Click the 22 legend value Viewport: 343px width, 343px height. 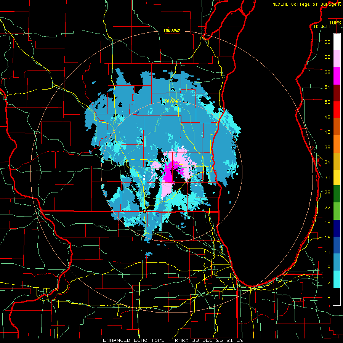[x=327, y=207]
